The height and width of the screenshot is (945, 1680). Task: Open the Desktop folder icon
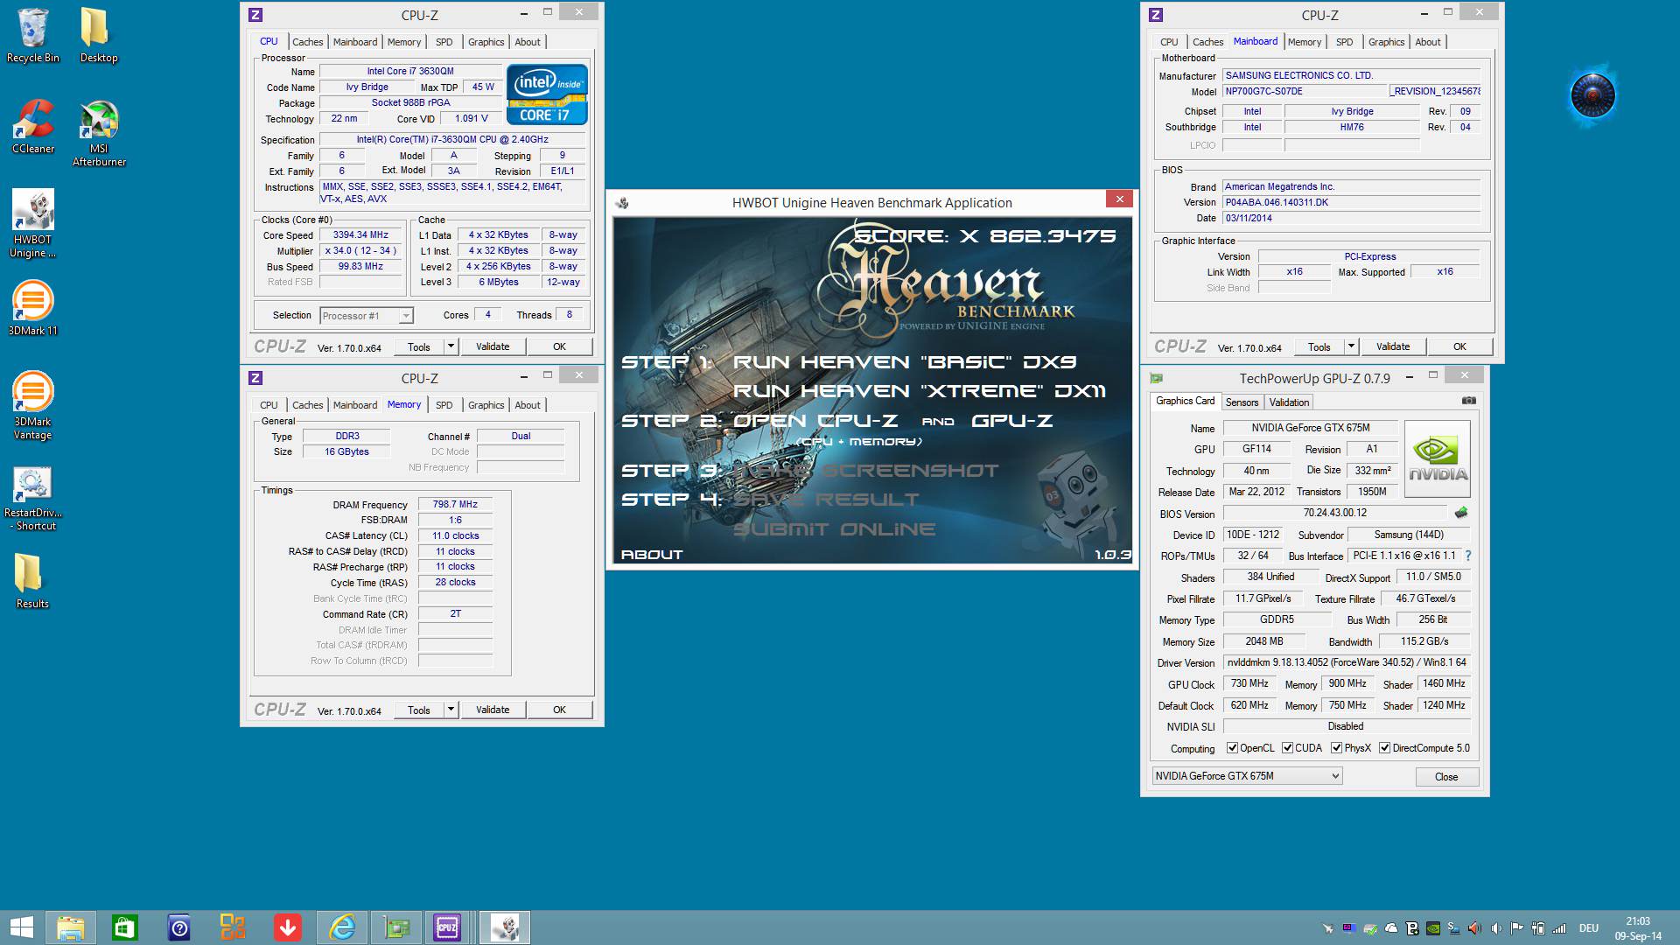pos(98,35)
